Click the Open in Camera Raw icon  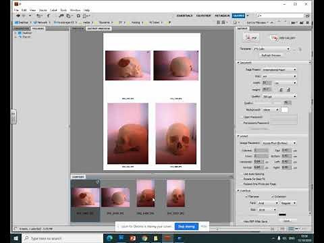(x=78, y=16)
